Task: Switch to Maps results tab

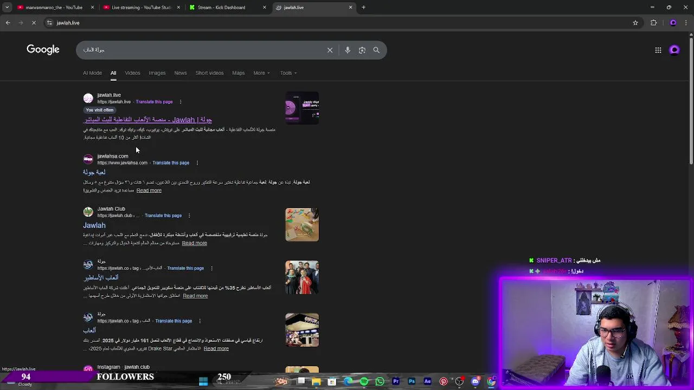Action: (x=239, y=73)
